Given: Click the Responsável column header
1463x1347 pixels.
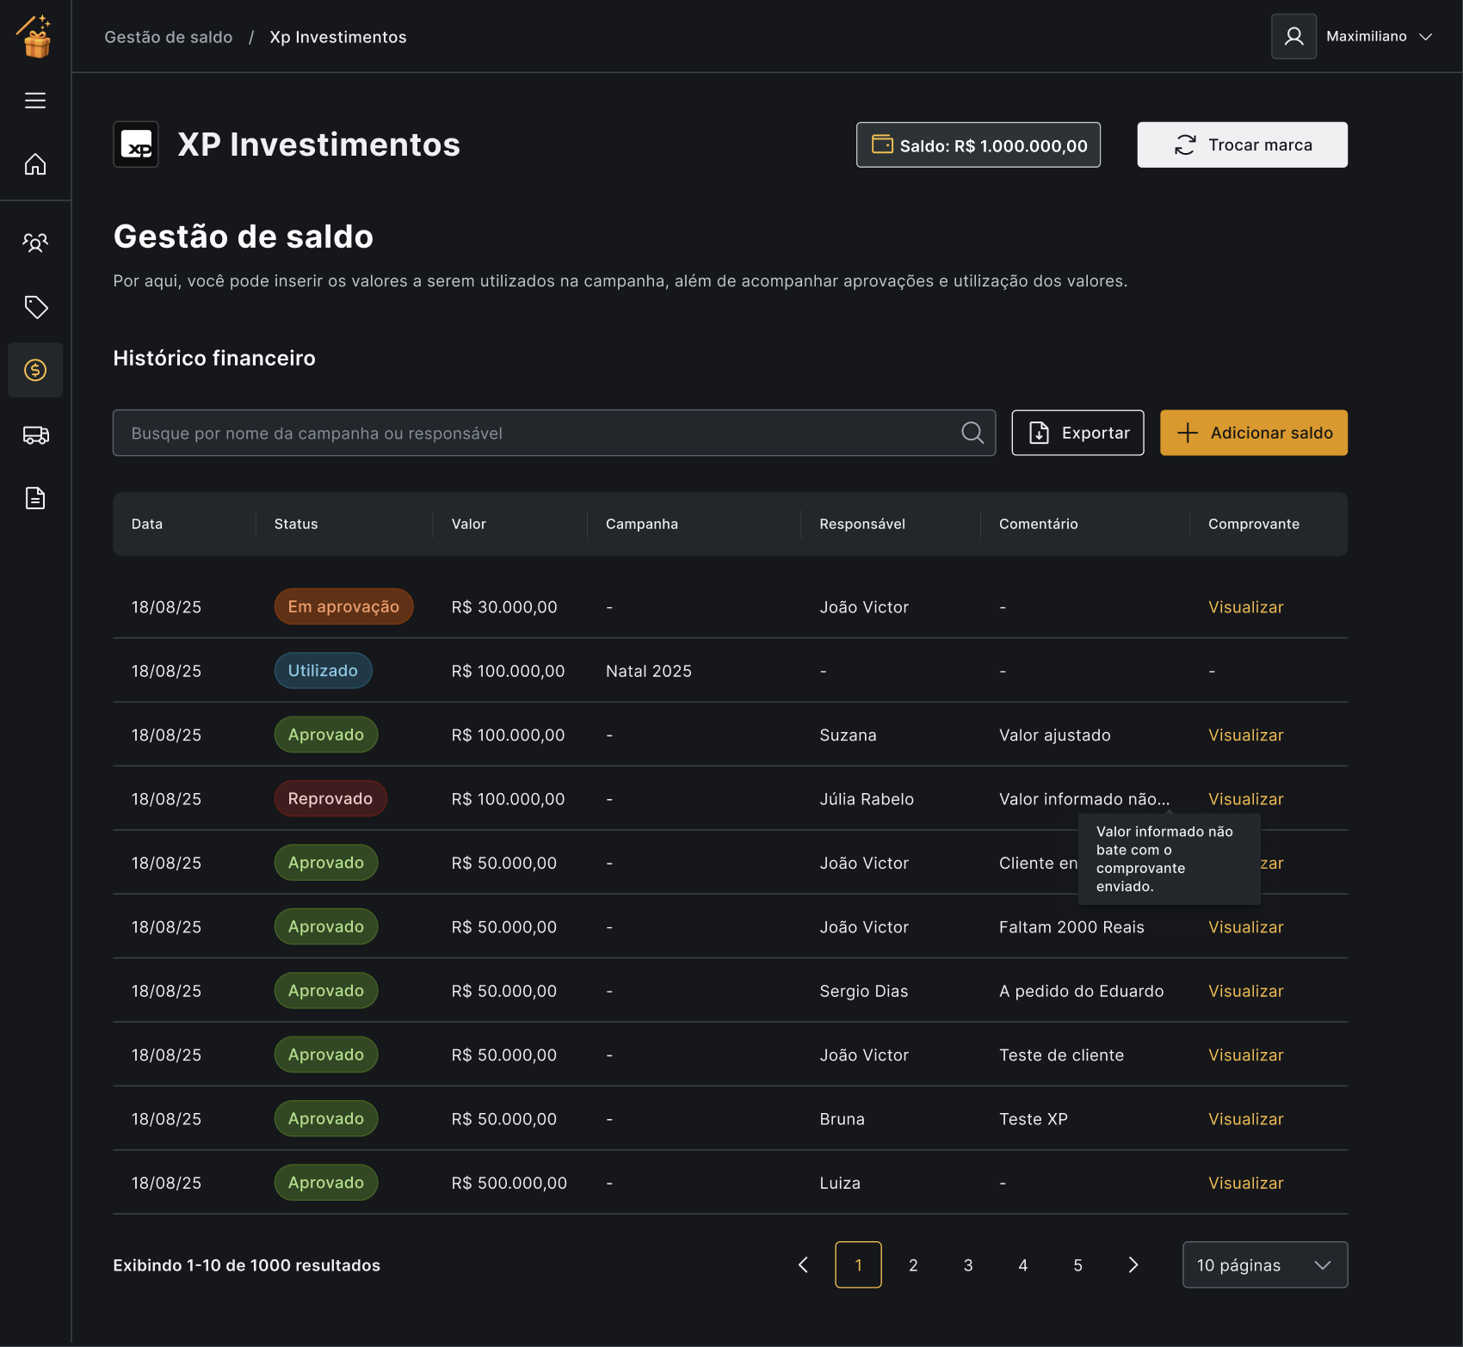Looking at the screenshot, I should [x=862, y=524].
